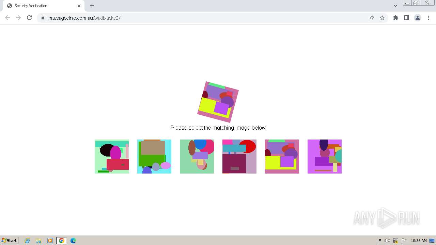
Task: Share this page icon
Action: coord(371,18)
